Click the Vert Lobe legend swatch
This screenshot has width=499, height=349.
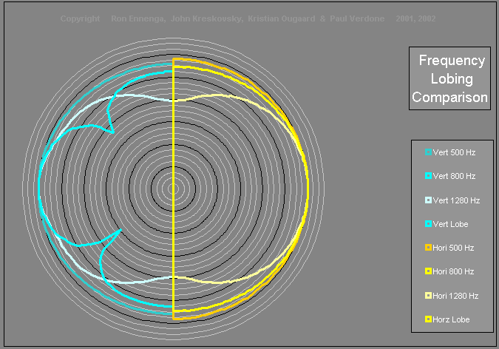coord(428,224)
